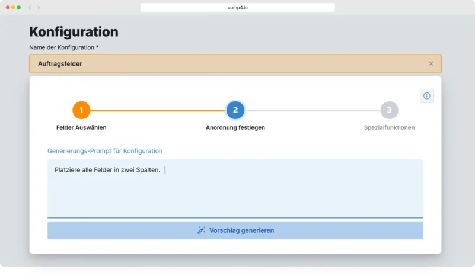Click the Generierungs-Prompt für Konfiguration label

(105, 150)
